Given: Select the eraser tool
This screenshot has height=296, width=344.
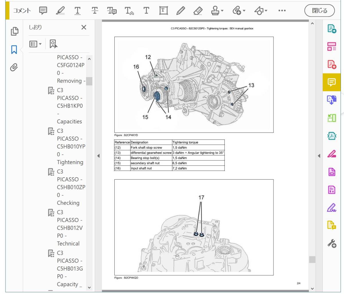Looking at the screenshot, I should pyautogui.click(x=198, y=11).
